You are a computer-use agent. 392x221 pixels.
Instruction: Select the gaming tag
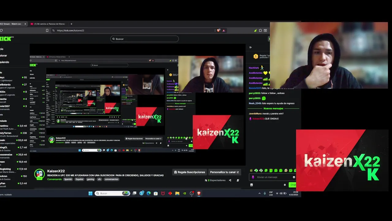click(x=90, y=179)
